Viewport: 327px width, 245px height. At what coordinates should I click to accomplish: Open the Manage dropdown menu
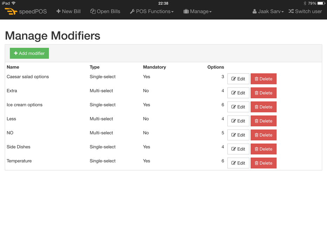[x=198, y=12]
